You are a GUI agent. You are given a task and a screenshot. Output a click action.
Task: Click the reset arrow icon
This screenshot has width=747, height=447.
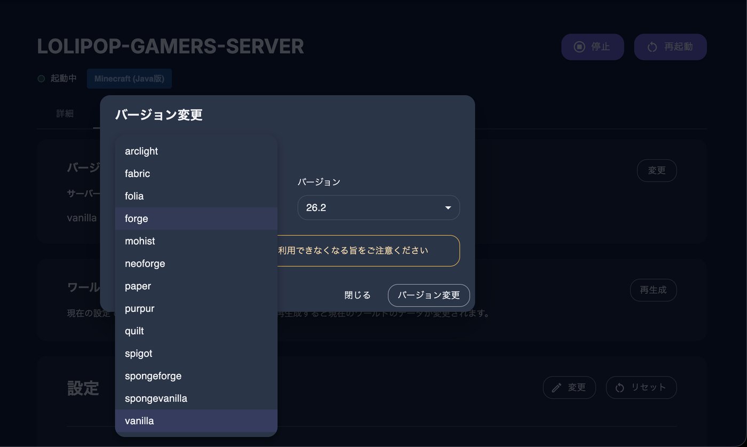[x=619, y=388]
